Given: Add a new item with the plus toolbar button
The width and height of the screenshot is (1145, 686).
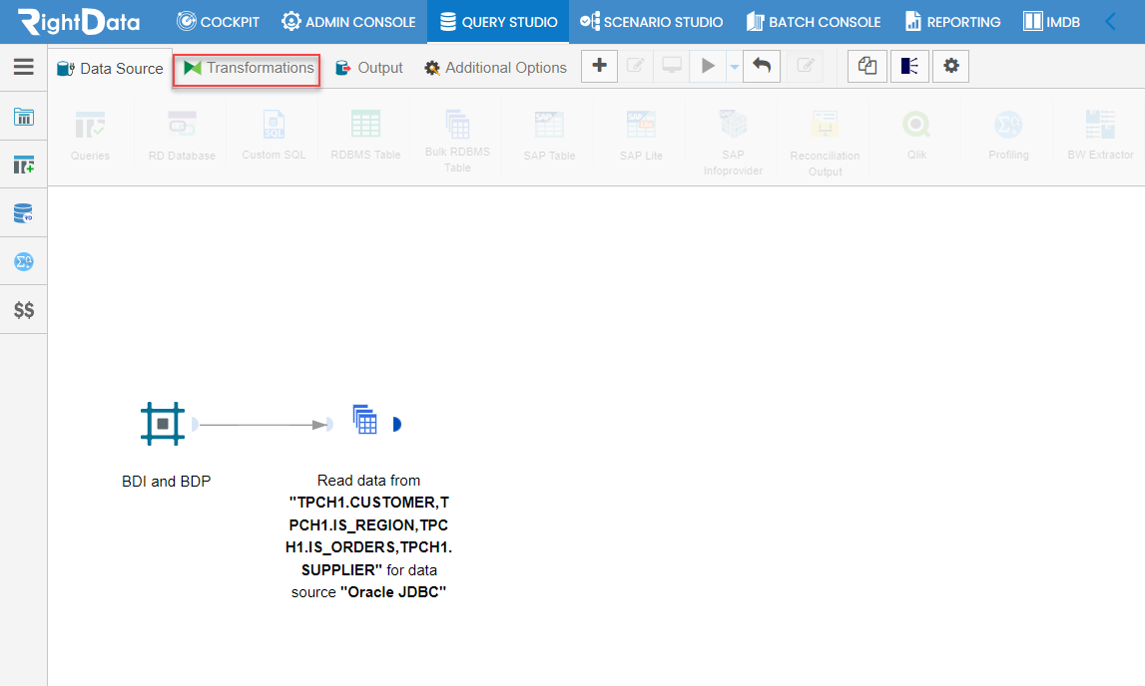Looking at the screenshot, I should pyautogui.click(x=599, y=66).
